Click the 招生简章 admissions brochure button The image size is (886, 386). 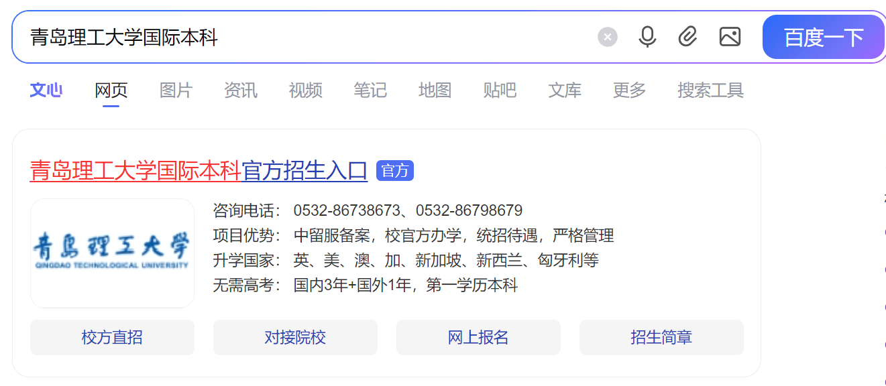661,337
